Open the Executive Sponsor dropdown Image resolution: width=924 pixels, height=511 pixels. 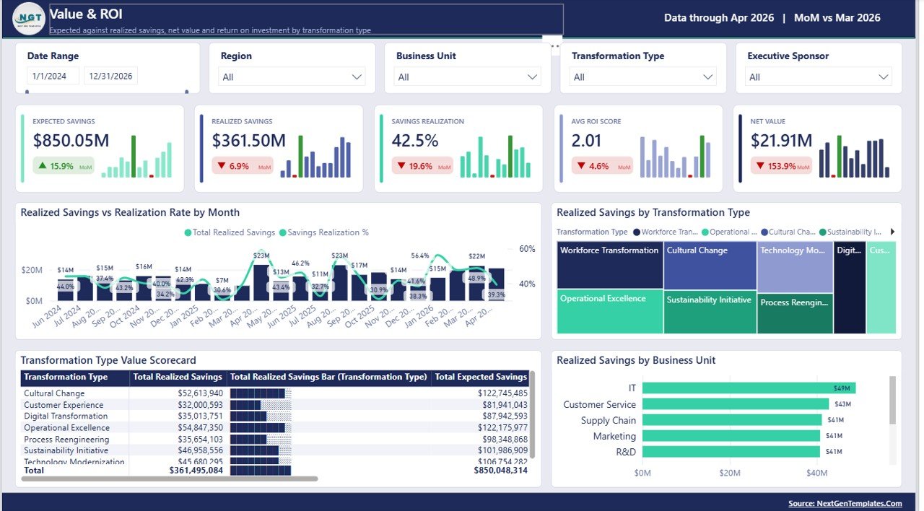click(x=819, y=77)
